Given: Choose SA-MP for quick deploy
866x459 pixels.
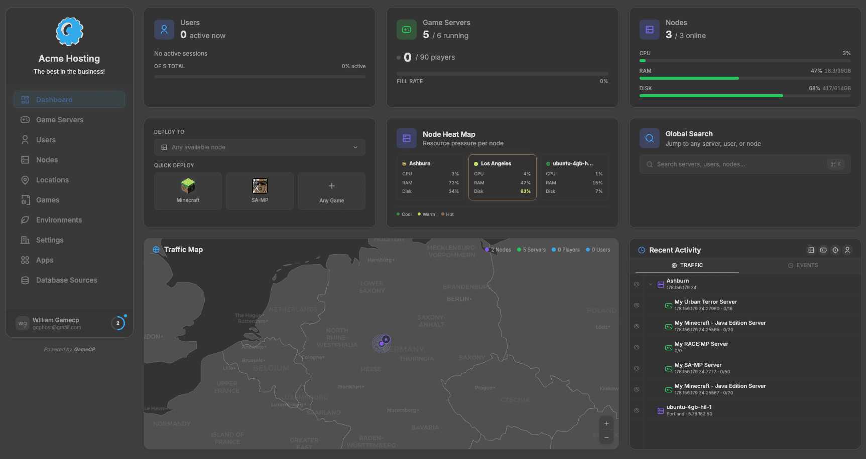Looking at the screenshot, I should tap(260, 191).
